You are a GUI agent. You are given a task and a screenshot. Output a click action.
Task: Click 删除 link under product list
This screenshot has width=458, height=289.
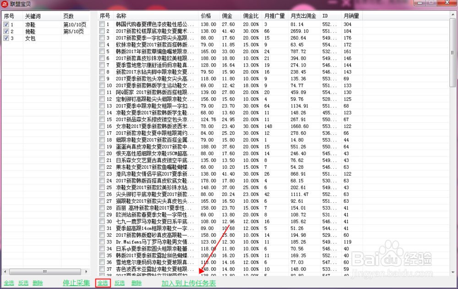click(136, 283)
